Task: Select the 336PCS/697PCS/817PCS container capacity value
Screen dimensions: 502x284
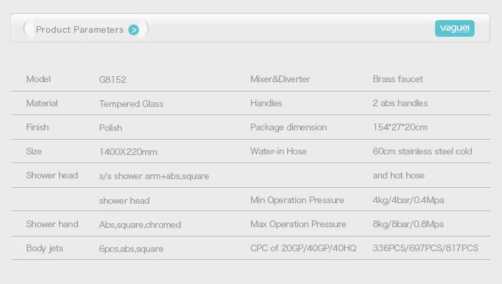Action: coord(426,248)
